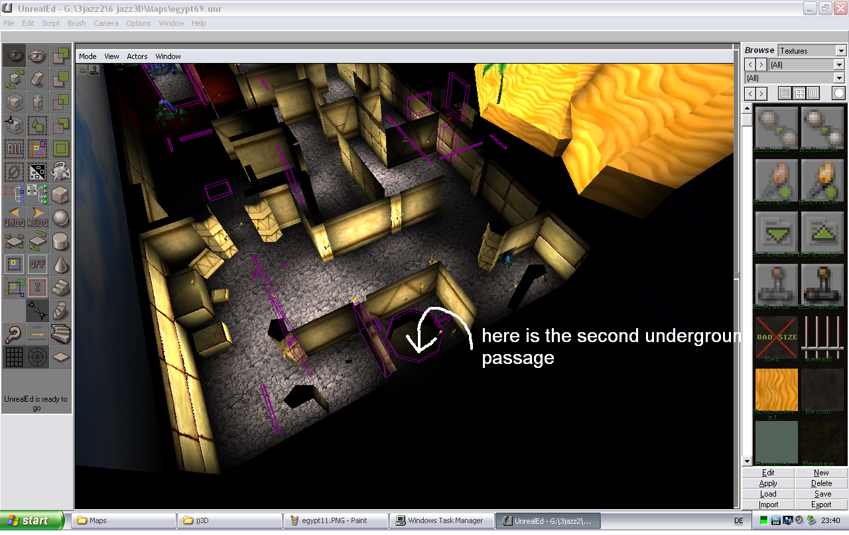Click the question mark help icon
The width and height of the screenshot is (849, 535).
click(x=15, y=333)
